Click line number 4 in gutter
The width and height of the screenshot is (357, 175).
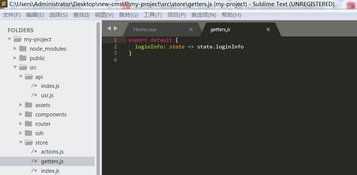pos(115,60)
